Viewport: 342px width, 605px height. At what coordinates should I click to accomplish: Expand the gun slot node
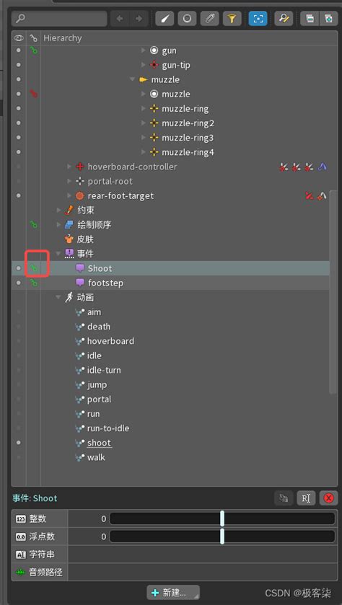pos(144,50)
